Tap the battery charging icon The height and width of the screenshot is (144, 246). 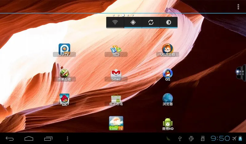click(x=240, y=138)
